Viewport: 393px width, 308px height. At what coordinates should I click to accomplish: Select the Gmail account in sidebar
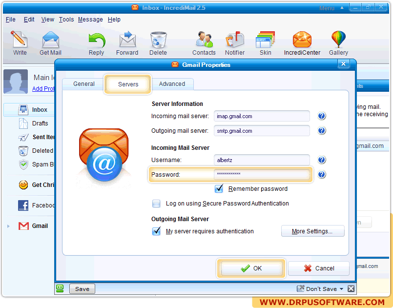point(33,226)
